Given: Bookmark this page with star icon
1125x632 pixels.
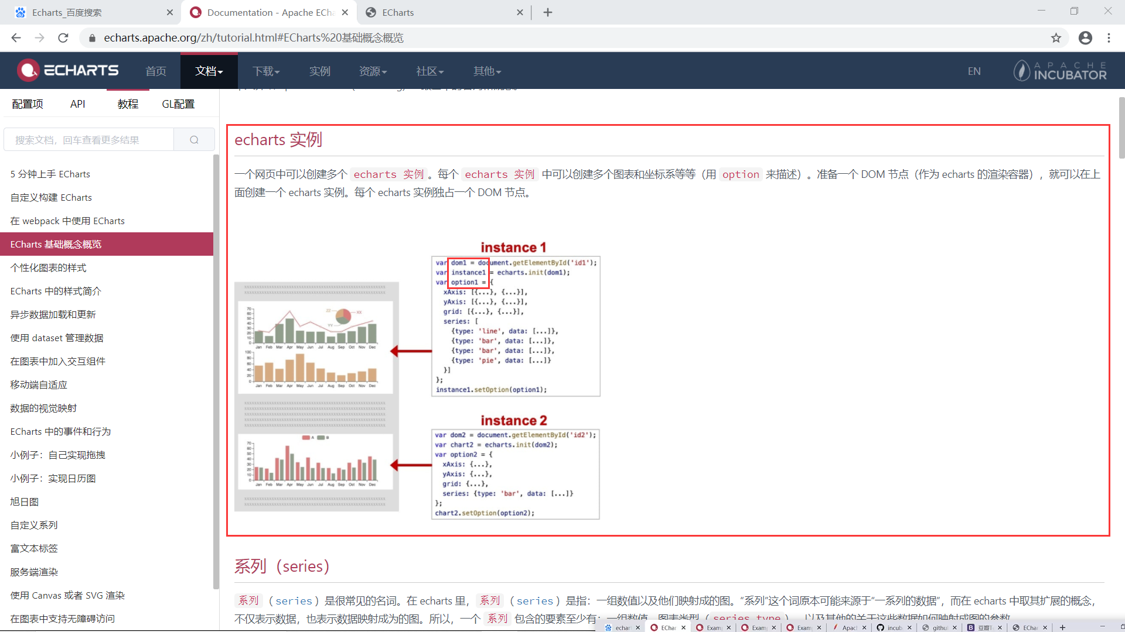Looking at the screenshot, I should (1056, 38).
